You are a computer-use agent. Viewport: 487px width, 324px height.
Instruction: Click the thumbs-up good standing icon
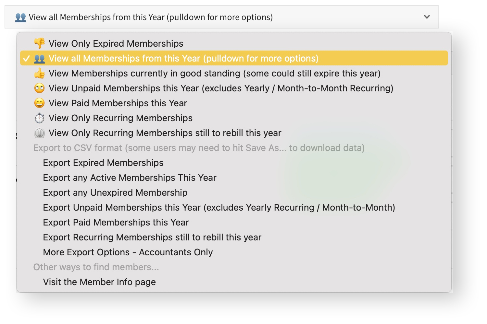[39, 74]
